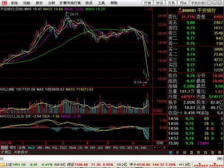Viewport: 224px width, 168px height.
Task: Click the small square icon above chart
Action: (150, 9)
